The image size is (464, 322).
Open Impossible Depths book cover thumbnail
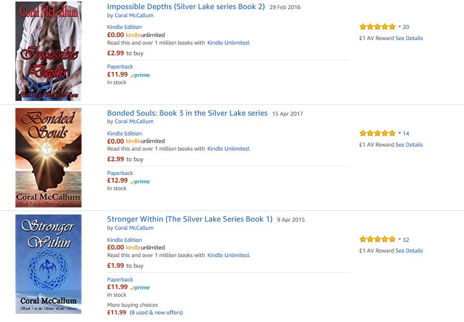pos(48,51)
